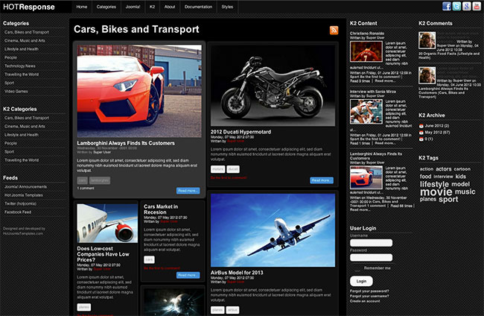
Task: Click Read more on Cars Market in Recesion
Action: (x=188, y=275)
